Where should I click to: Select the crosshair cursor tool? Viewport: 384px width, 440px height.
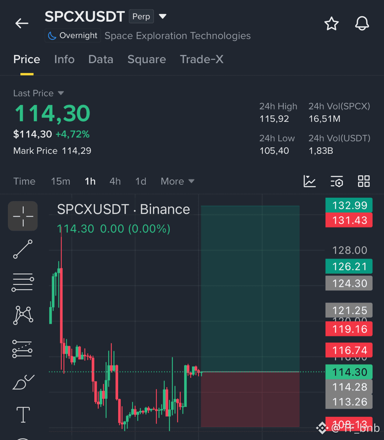tap(23, 216)
